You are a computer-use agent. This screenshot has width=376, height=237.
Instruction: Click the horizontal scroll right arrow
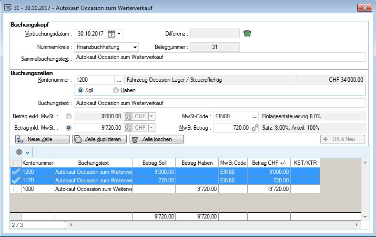[x=357, y=225]
